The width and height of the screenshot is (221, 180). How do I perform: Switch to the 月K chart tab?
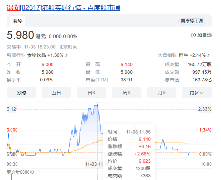[x=162, y=93]
